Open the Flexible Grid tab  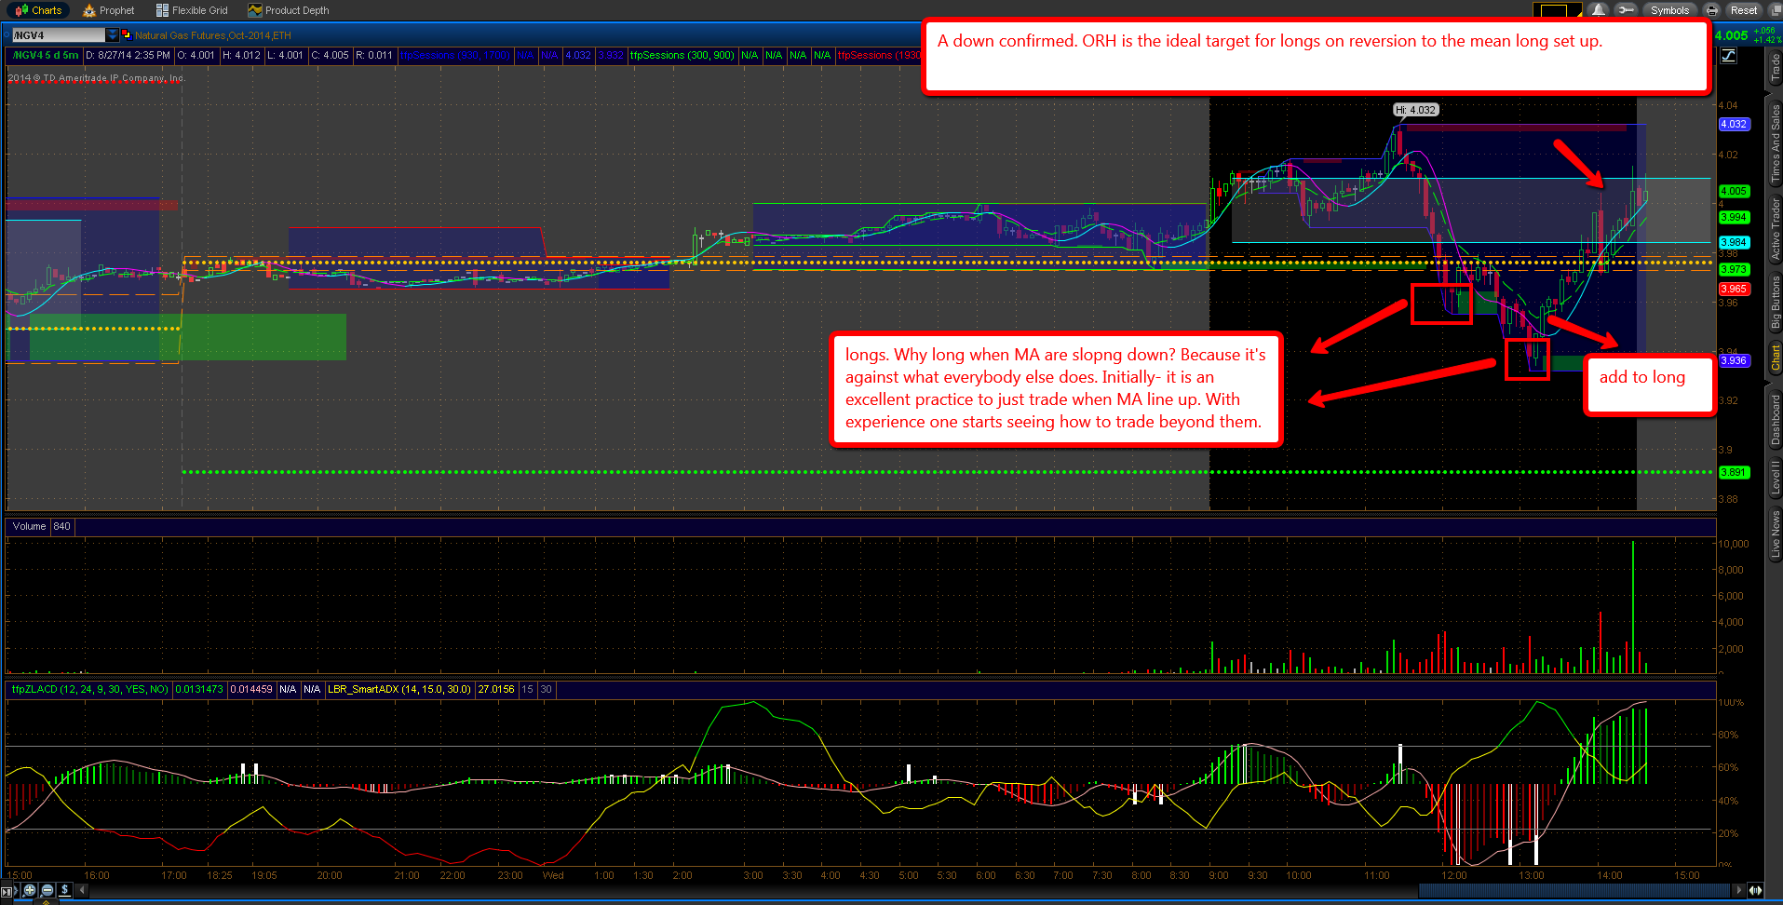coord(192,10)
